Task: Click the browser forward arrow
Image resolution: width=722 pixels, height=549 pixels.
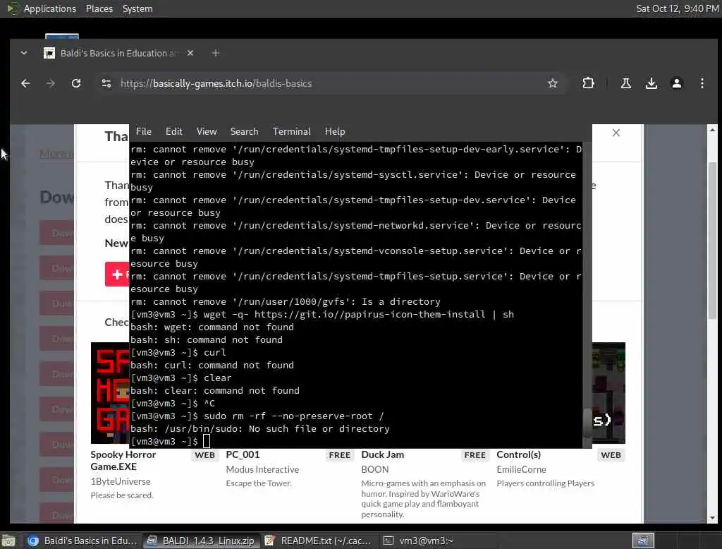Action: pyautogui.click(x=51, y=83)
